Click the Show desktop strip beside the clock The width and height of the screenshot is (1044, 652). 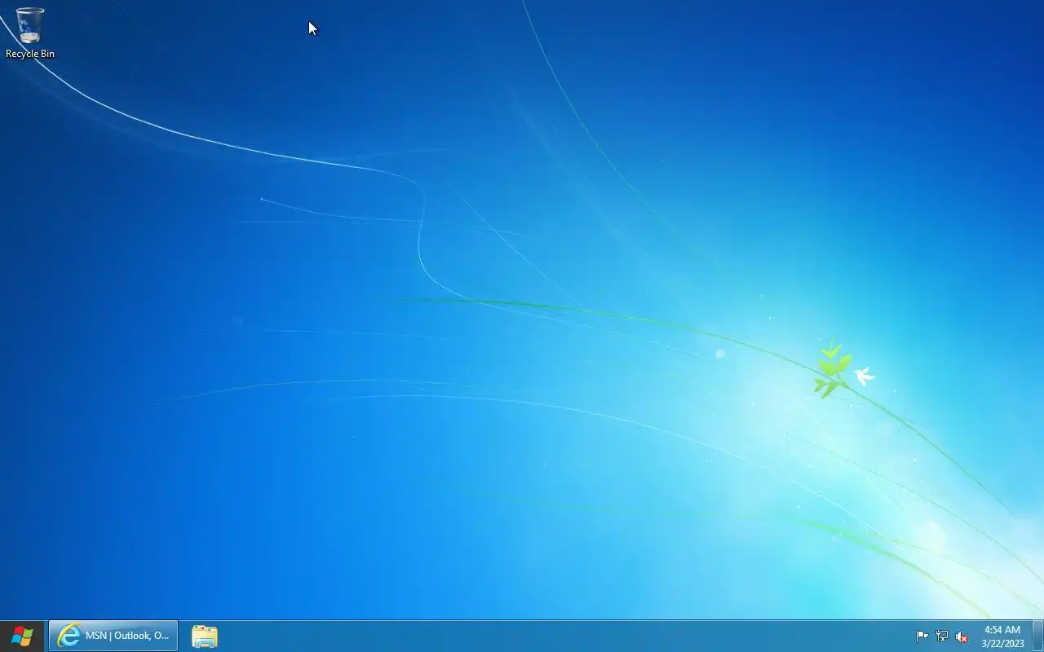(x=1038, y=636)
